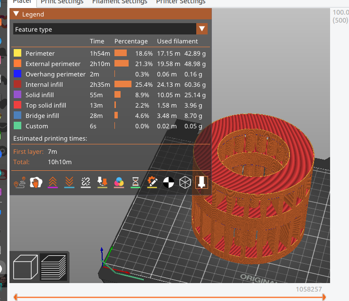Select the sliced cylinder model in viewport
The width and height of the screenshot is (349, 301).
point(253,189)
